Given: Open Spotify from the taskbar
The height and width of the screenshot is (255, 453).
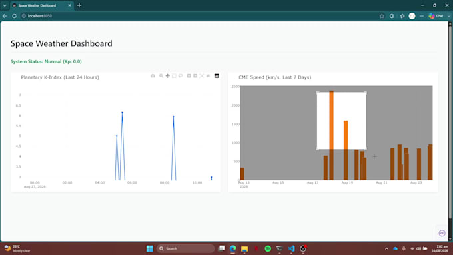Looking at the screenshot, I should pyautogui.click(x=268, y=248).
